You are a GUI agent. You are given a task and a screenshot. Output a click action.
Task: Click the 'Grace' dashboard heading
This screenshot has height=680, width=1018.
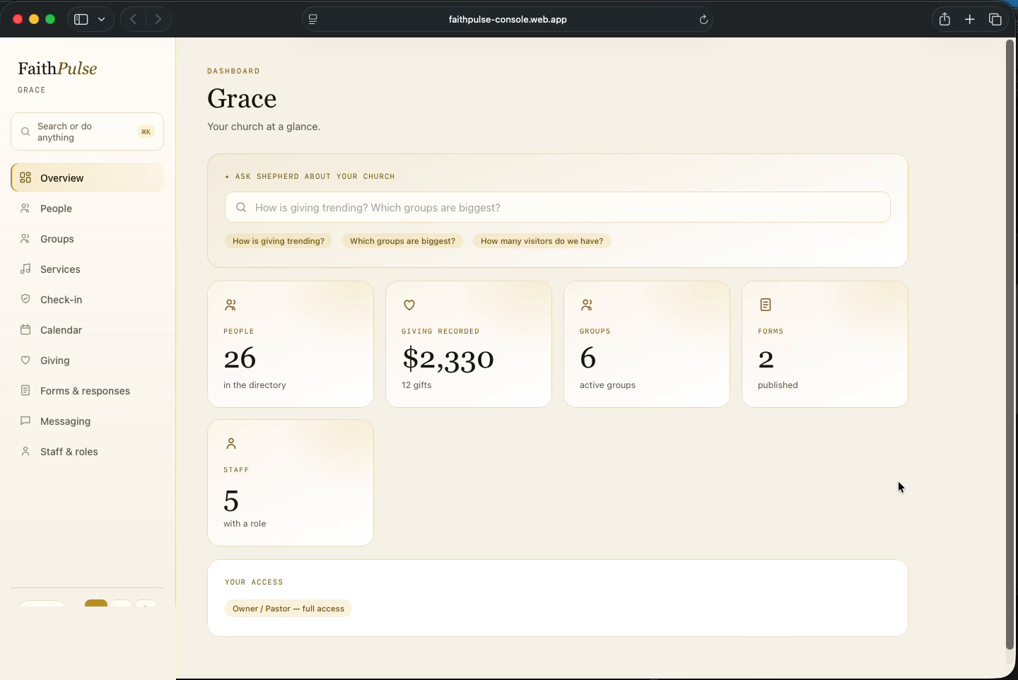(242, 98)
